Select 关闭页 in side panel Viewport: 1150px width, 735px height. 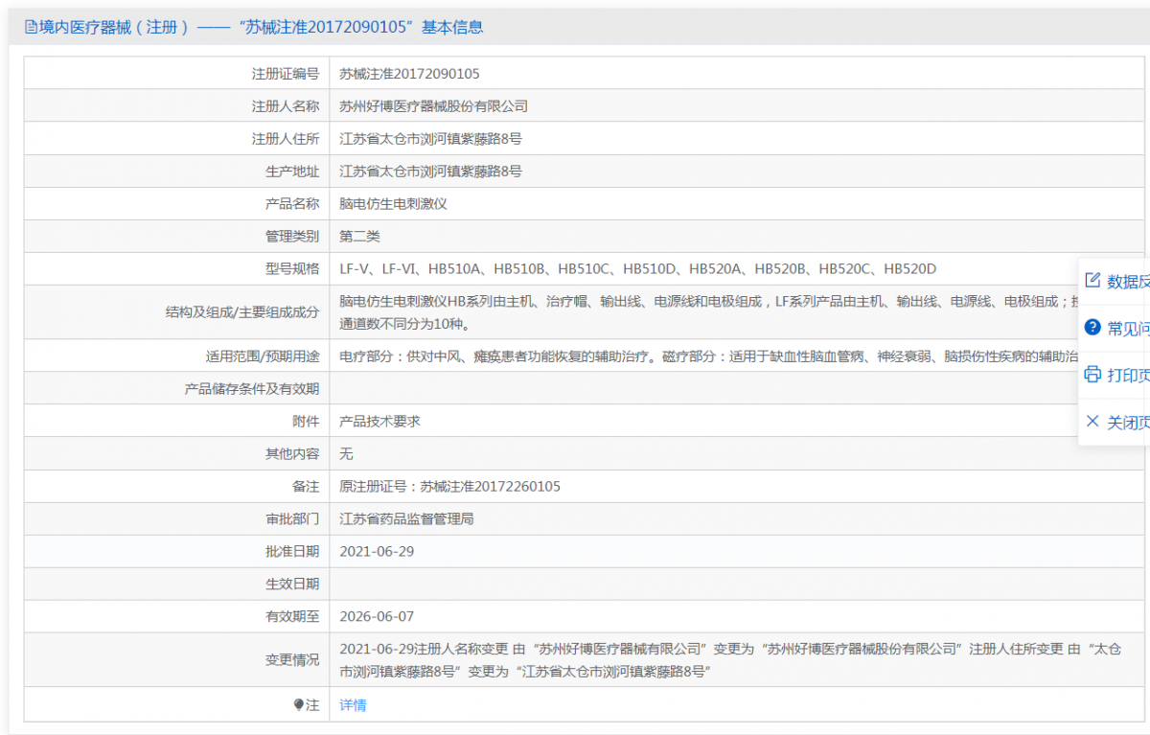(x=1115, y=423)
